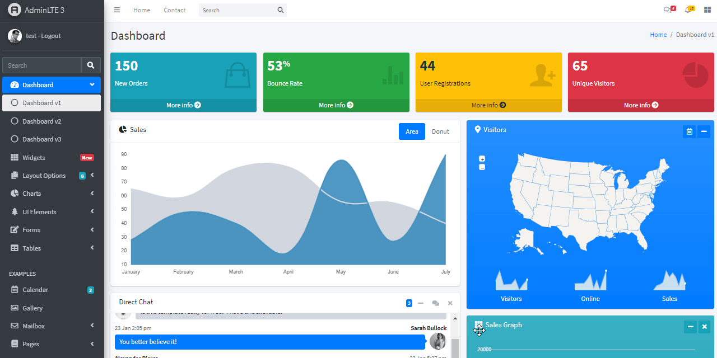
Task: Open the notifications bell icon
Action: [688, 10]
